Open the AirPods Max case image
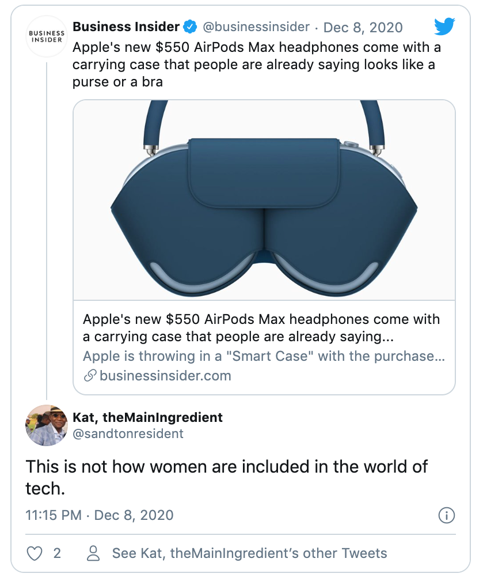This screenshot has width=487, height=581. [x=264, y=199]
